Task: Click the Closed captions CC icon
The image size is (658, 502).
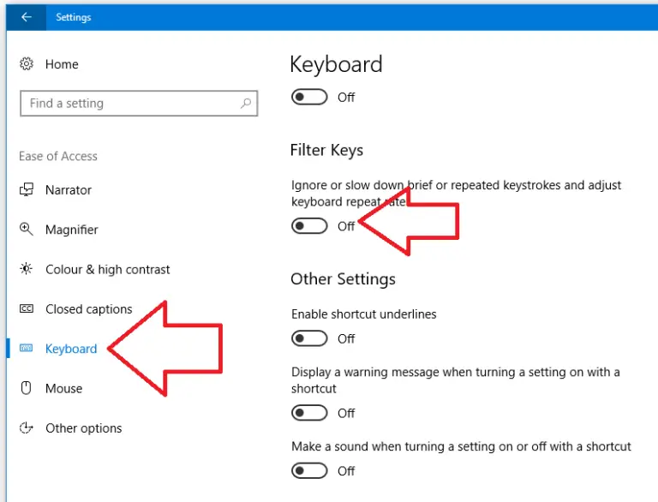Action: (x=27, y=309)
